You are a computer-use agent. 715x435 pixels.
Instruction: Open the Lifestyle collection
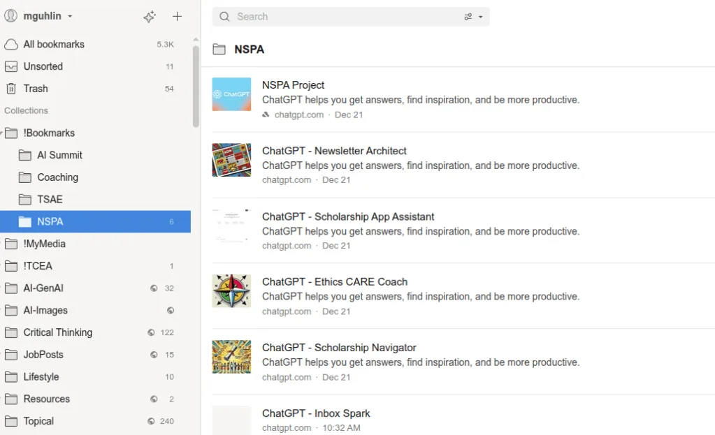pyautogui.click(x=95, y=377)
